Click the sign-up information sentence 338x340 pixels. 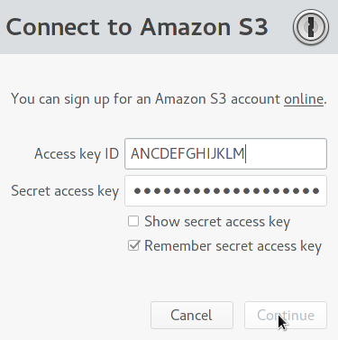pos(169,99)
